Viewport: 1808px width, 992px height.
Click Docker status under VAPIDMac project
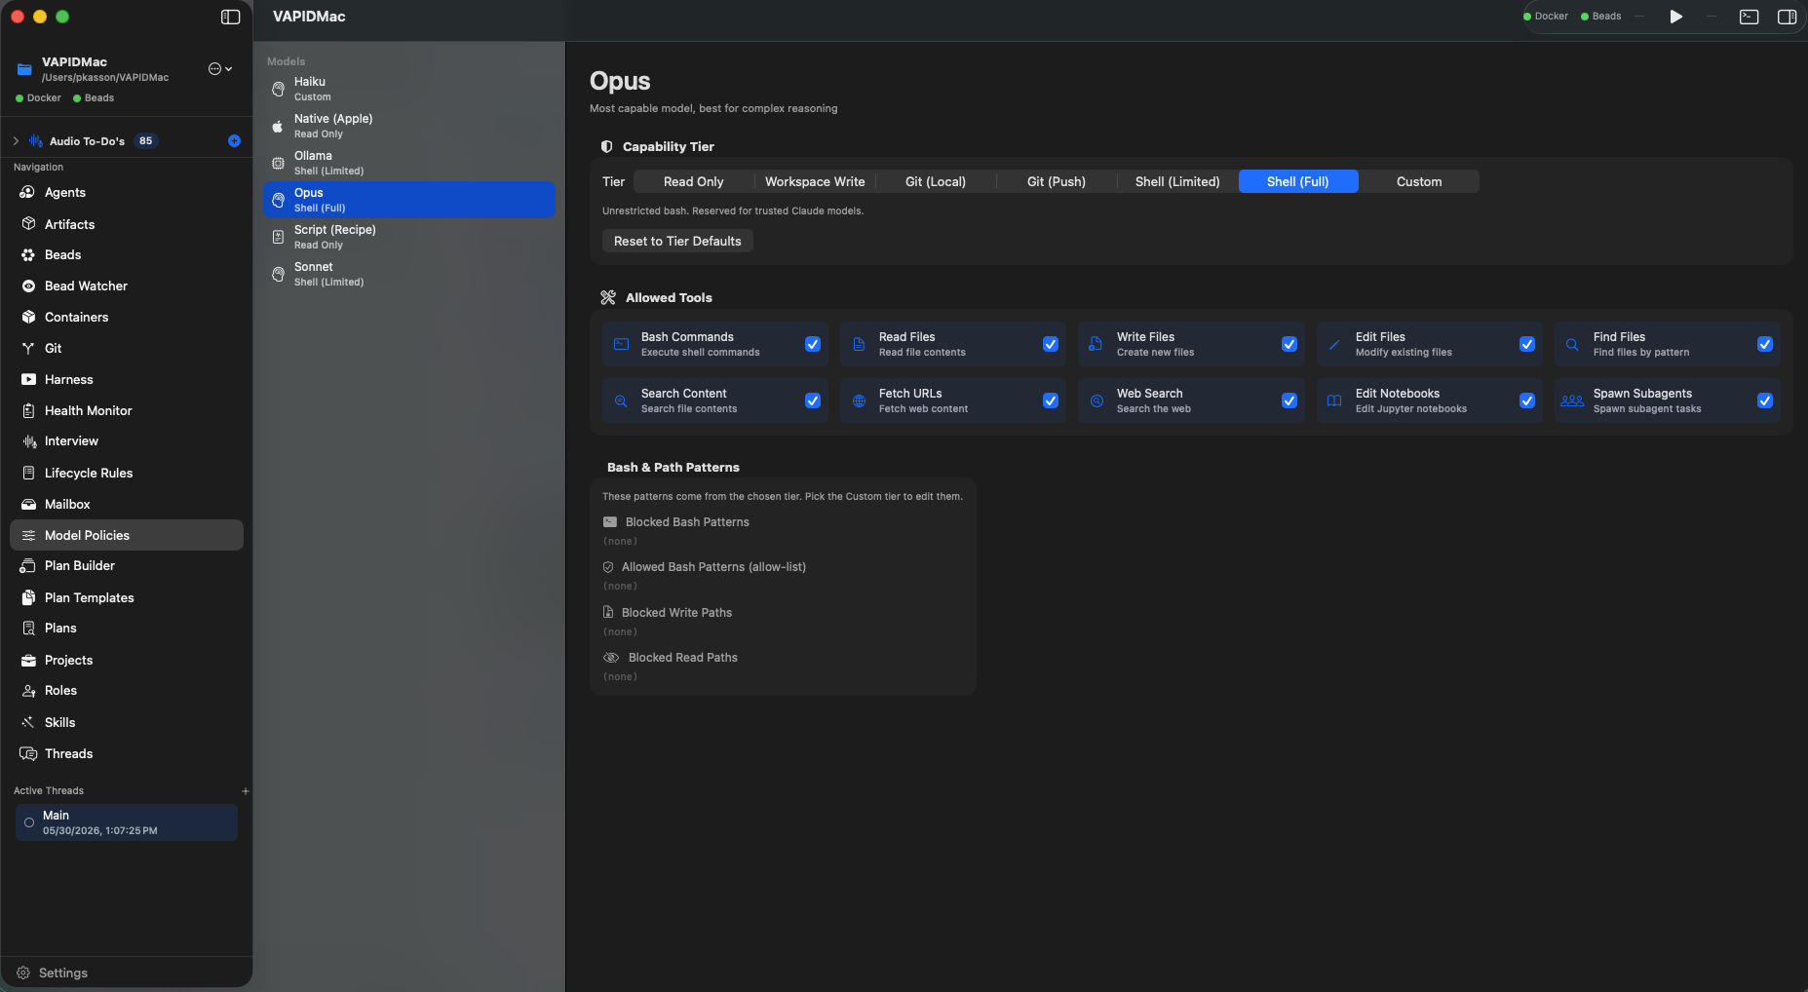click(38, 98)
